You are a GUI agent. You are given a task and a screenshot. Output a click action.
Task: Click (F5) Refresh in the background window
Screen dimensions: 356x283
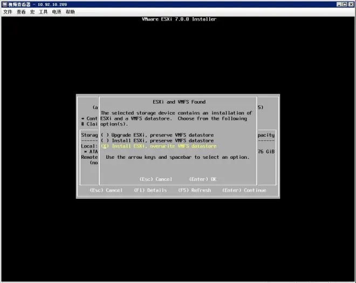(x=195, y=190)
